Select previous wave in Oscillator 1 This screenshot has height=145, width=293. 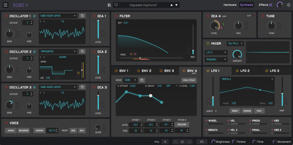41,21
